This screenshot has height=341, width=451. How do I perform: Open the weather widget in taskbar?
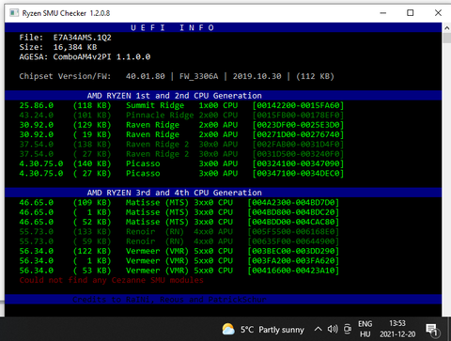click(x=263, y=330)
